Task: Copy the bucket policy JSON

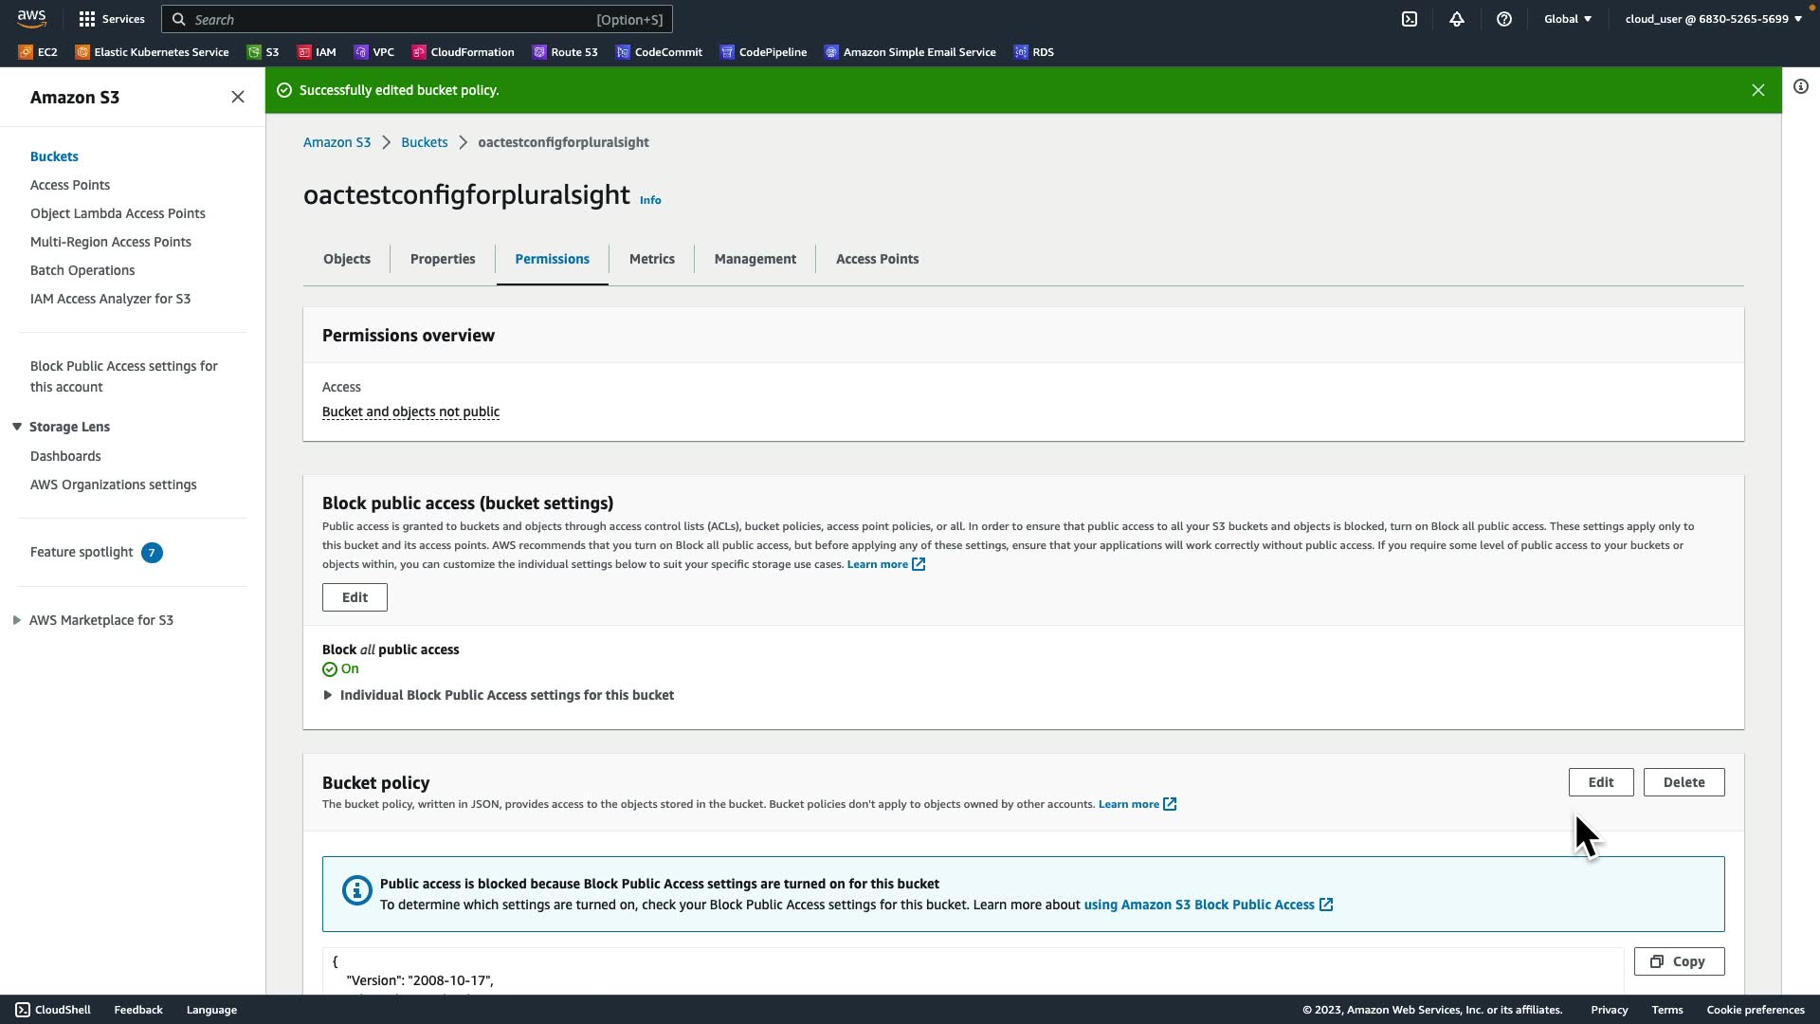Action: click(1678, 961)
